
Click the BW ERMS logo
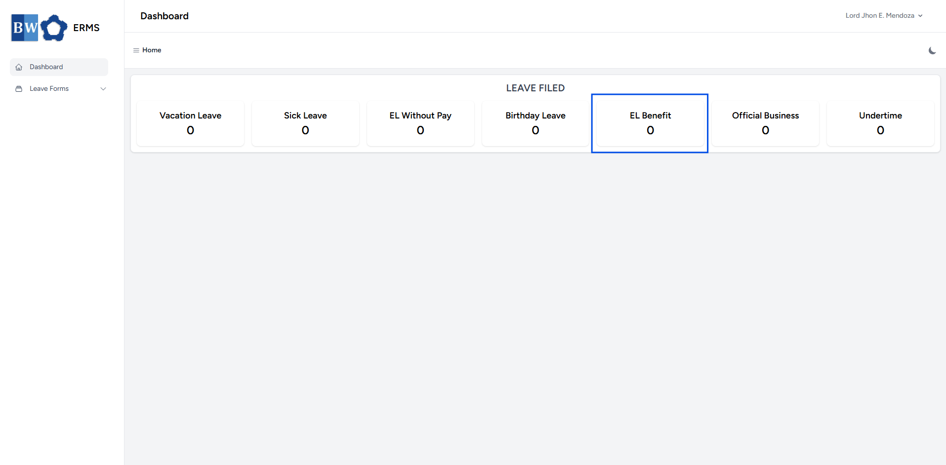click(39, 28)
